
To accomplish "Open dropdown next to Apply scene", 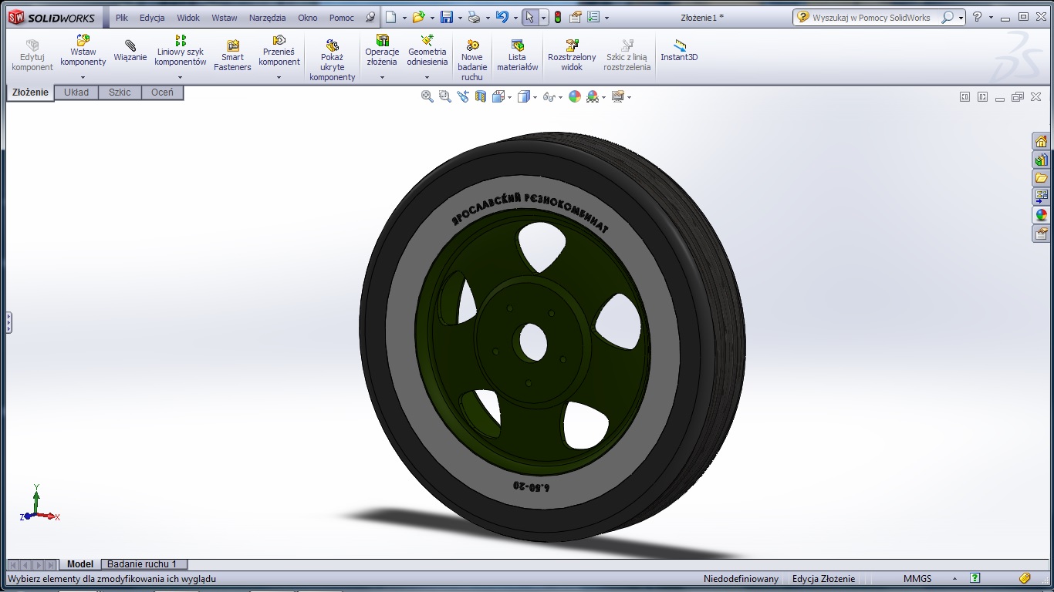I will click(603, 97).
